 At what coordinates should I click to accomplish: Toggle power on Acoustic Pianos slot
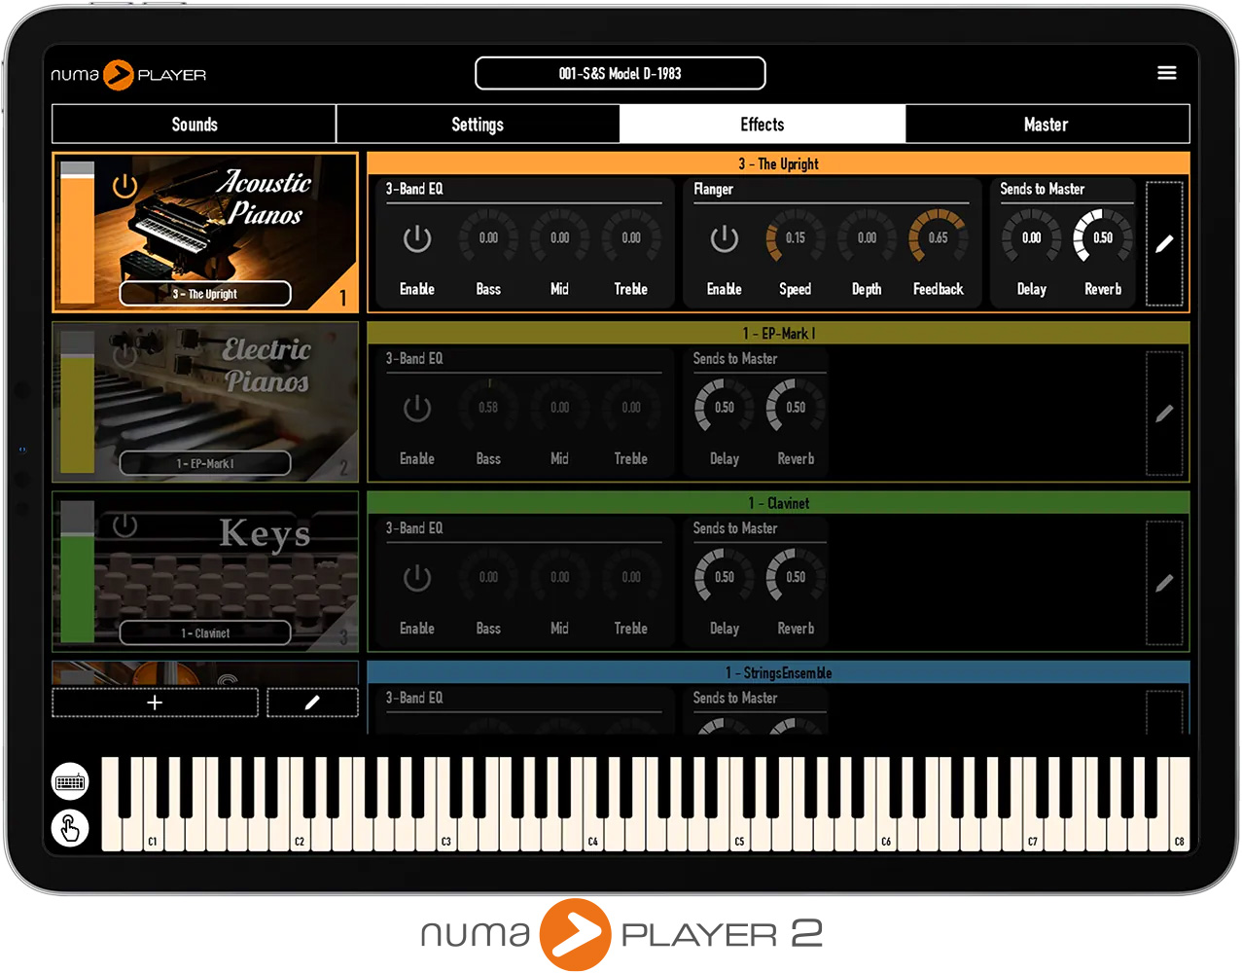(x=124, y=186)
